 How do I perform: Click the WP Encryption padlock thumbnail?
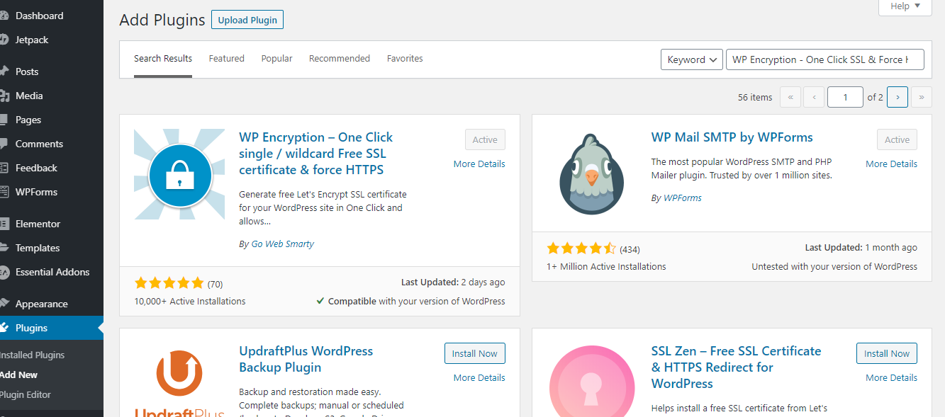179,174
